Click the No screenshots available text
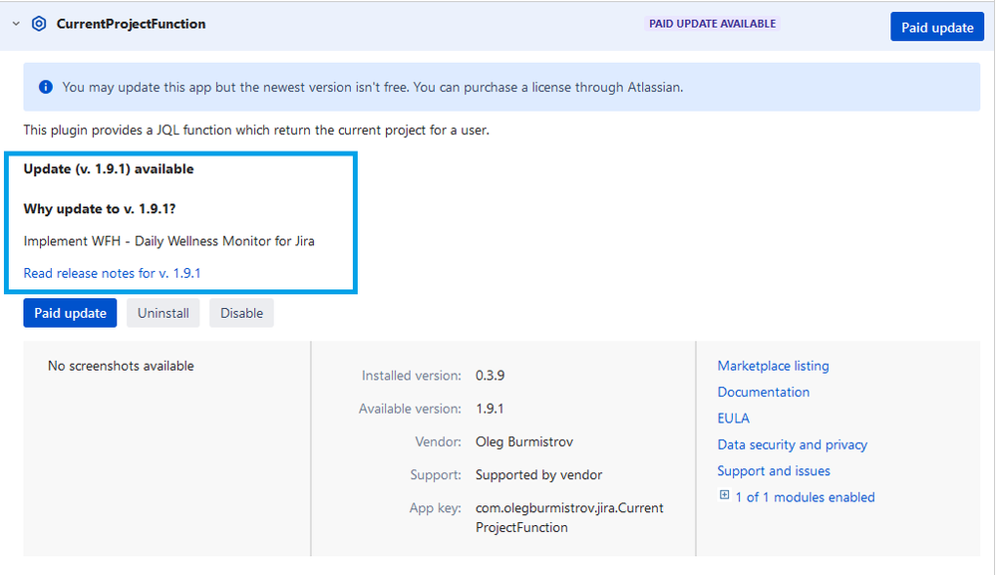This screenshot has height=575, width=996. (121, 366)
